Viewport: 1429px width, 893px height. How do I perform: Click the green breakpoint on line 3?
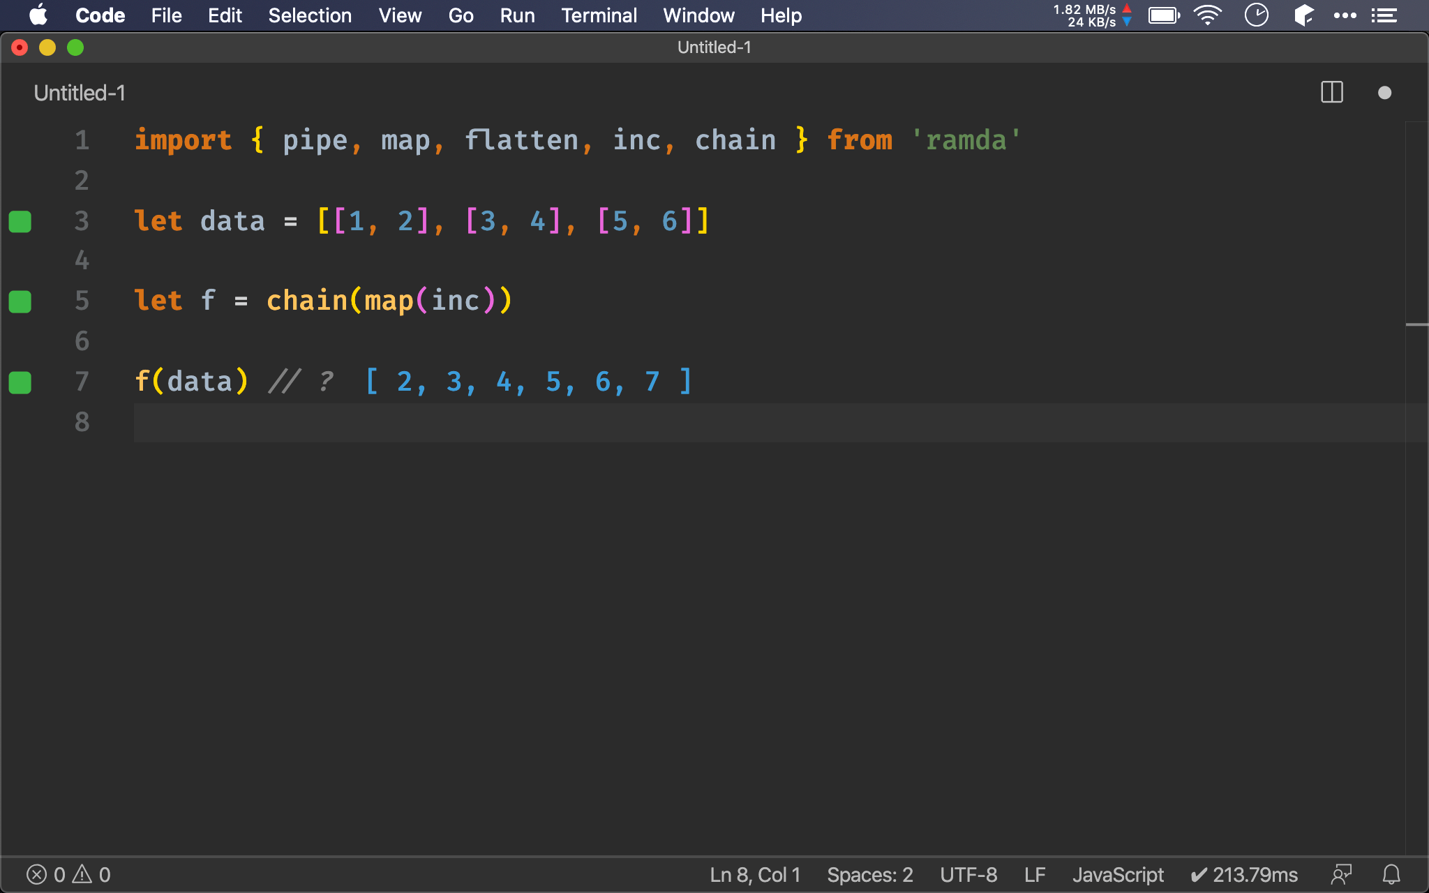coord(19,220)
